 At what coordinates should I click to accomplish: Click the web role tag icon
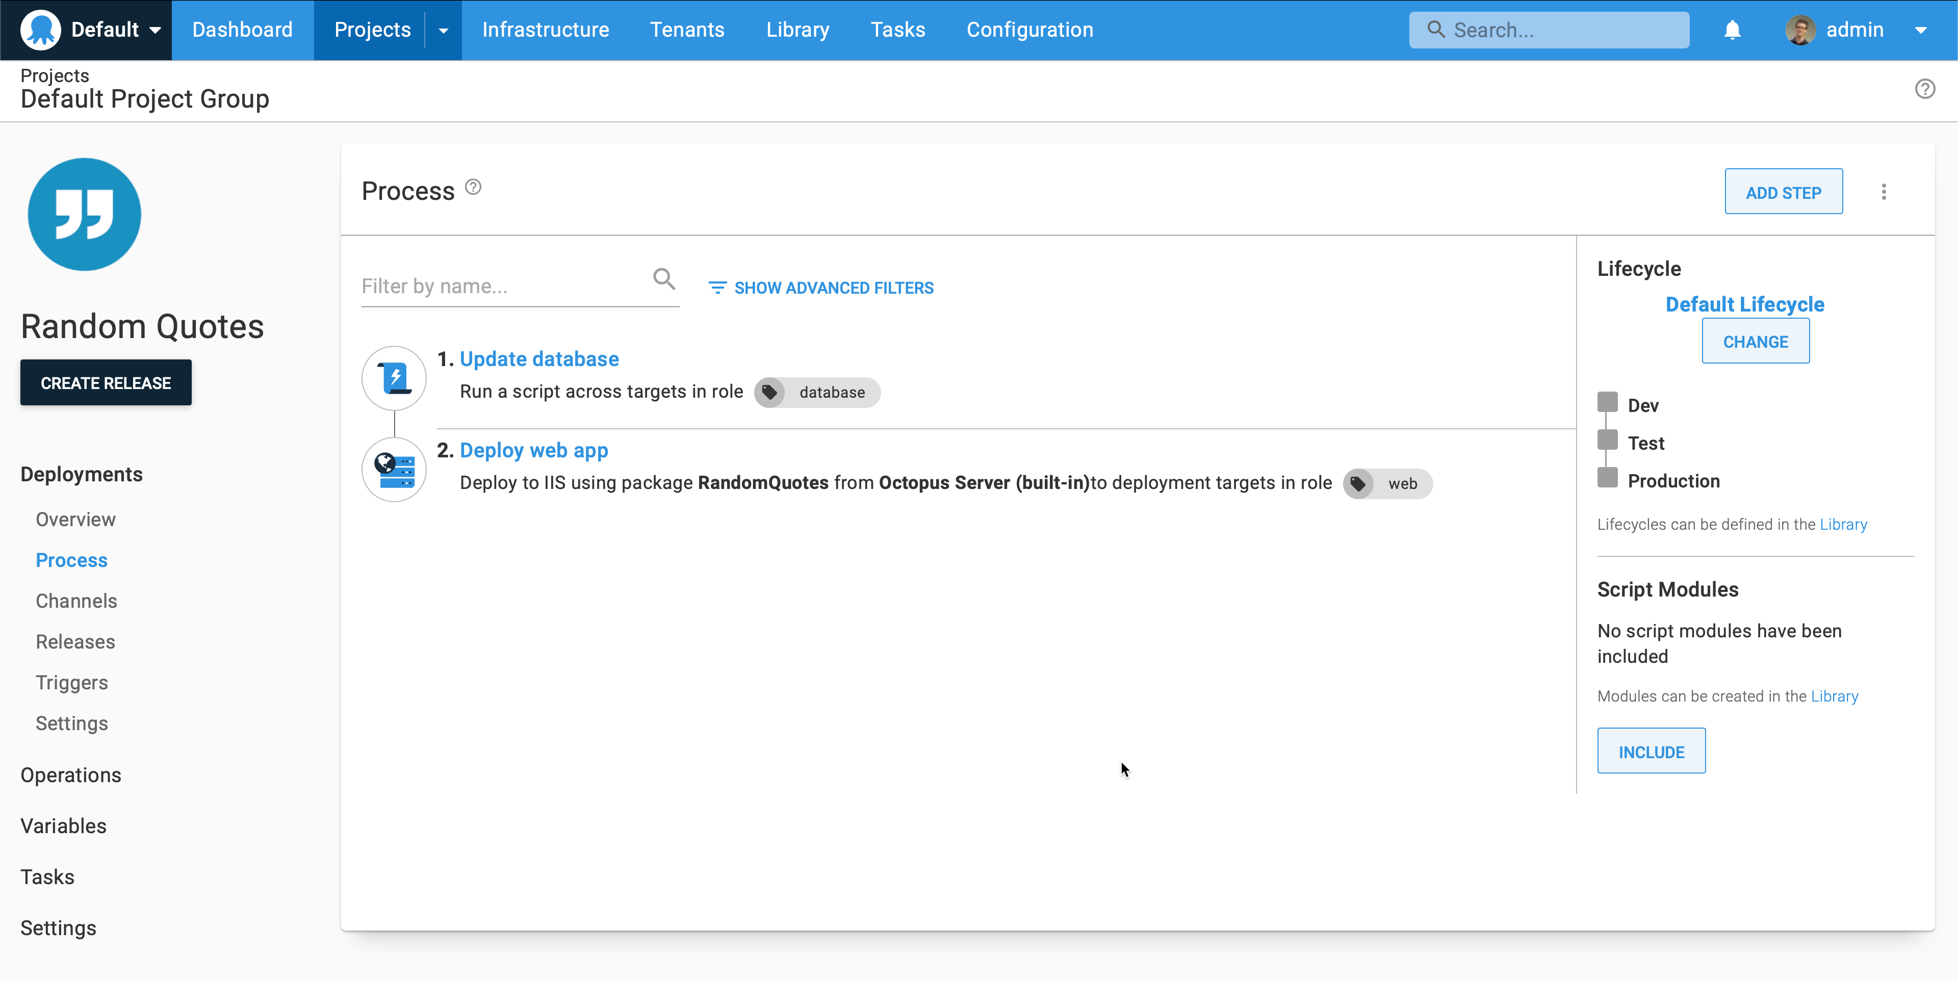coord(1358,483)
